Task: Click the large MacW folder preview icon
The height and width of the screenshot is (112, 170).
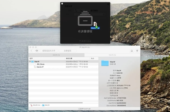Action: click(x=105, y=63)
